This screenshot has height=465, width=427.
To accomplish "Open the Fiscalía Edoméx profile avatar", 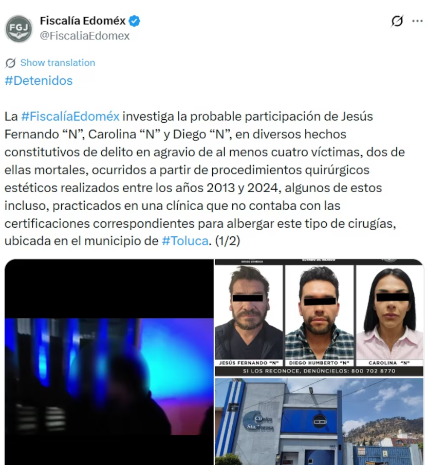I will pyautogui.click(x=19, y=29).
